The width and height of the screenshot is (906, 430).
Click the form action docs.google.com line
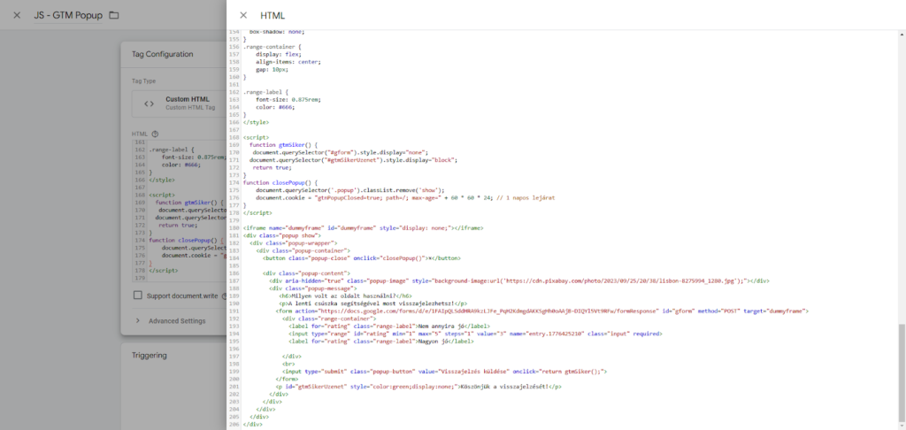[541, 311]
